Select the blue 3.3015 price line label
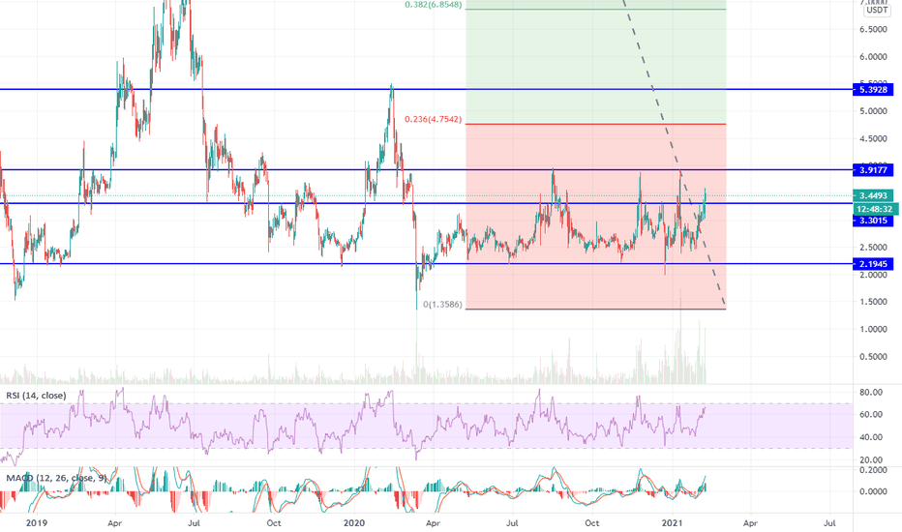This screenshot has width=902, height=532. [x=873, y=221]
